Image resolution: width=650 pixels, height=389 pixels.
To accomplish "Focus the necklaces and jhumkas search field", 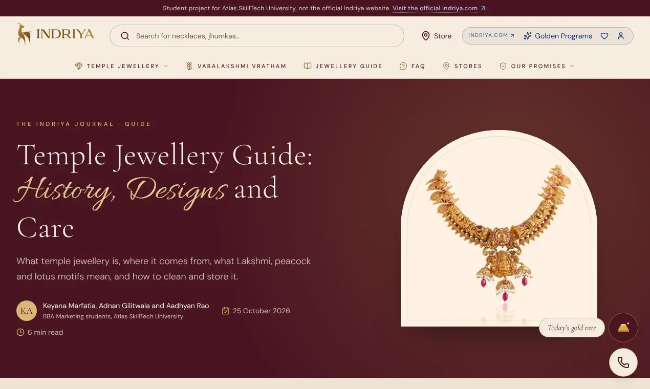I will 257,36.
